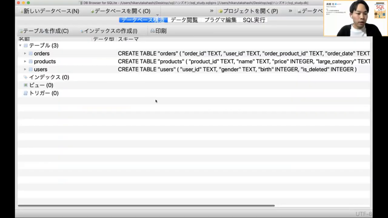Click the データベースを開く(O) toolbar icon

(92, 11)
